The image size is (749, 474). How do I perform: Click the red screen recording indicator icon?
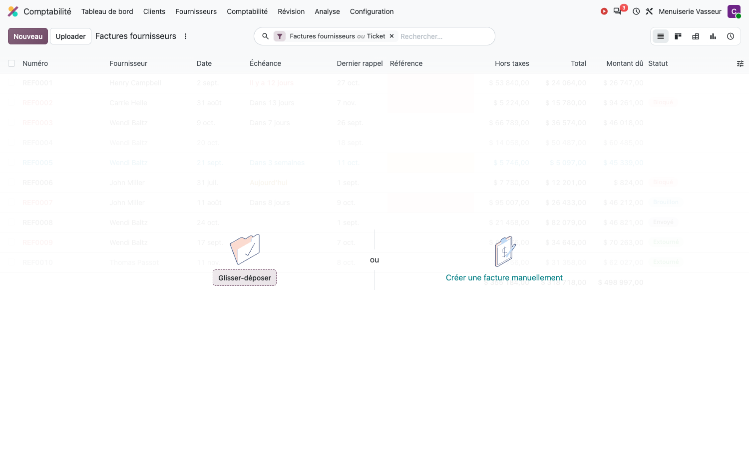tap(604, 11)
